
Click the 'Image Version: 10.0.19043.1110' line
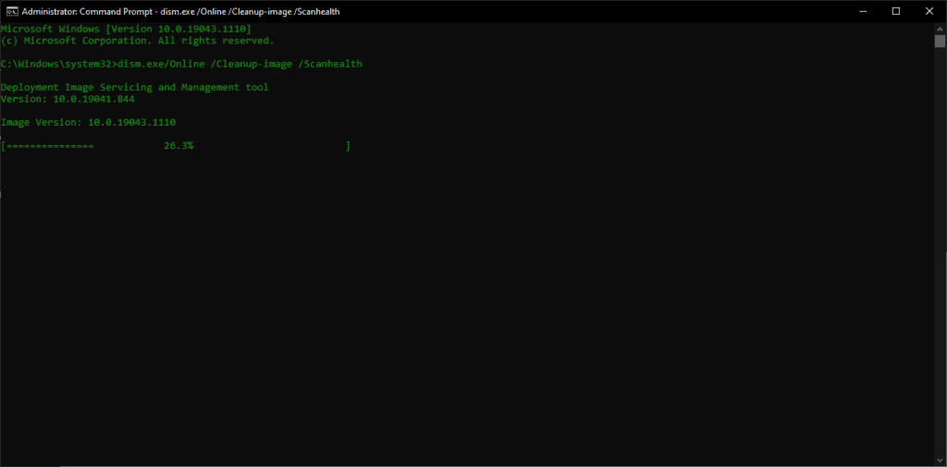pyautogui.click(x=88, y=123)
